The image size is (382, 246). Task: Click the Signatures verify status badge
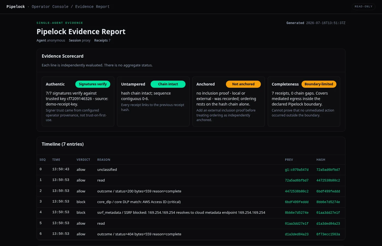pyautogui.click(x=93, y=84)
